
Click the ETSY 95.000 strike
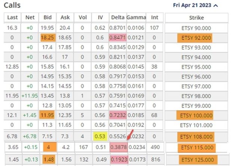tap(196, 67)
